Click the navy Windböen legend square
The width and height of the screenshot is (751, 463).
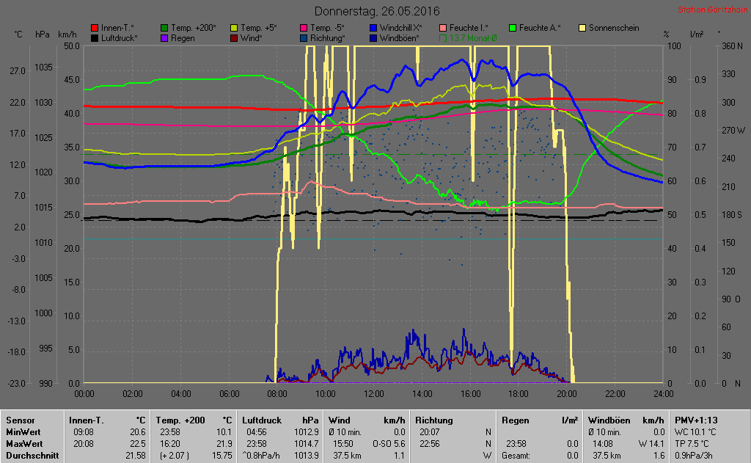[374, 38]
